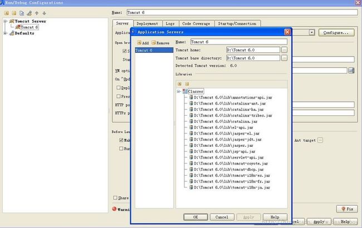Click Help in Application Servers dialog
This screenshot has width=362, height=228.
275,217
